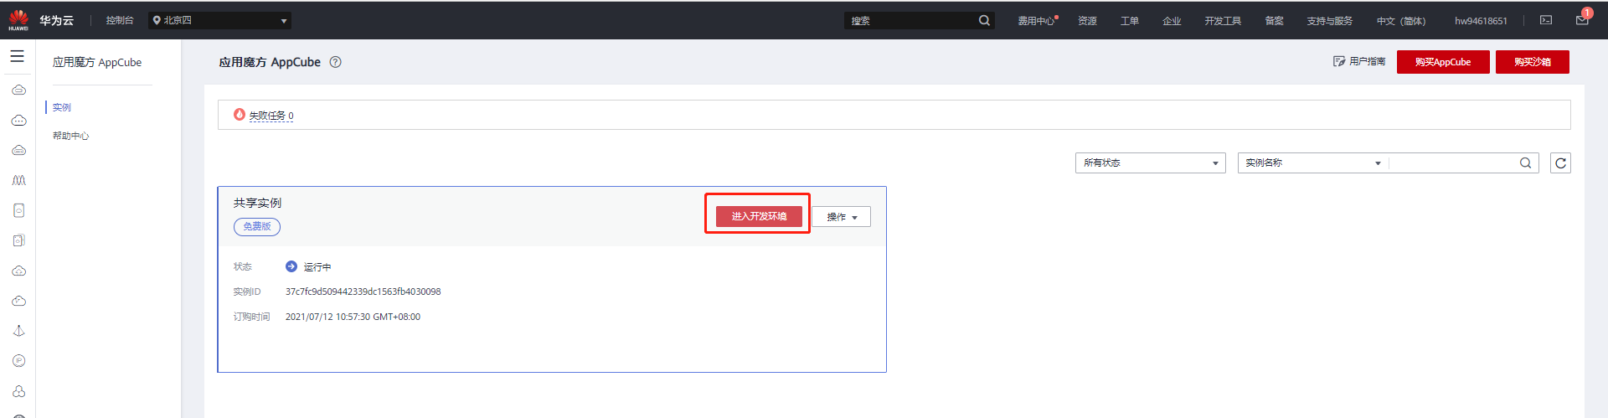Open the 实例名称 search-type dropdown
Image resolution: width=1608 pixels, height=418 pixels.
point(1312,163)
